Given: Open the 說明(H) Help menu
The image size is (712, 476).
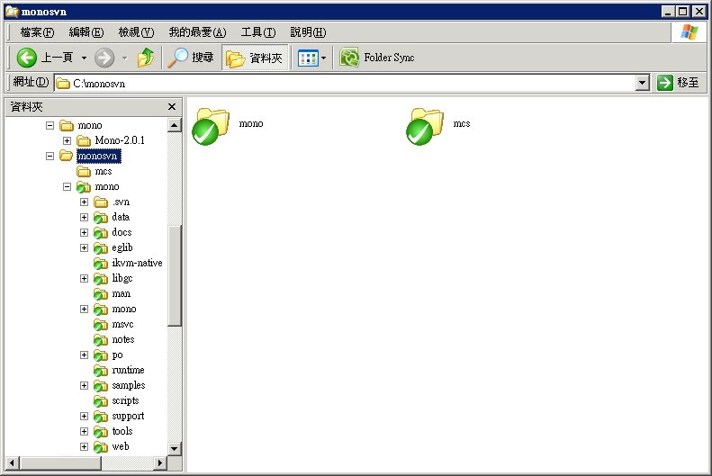Looking at the screenshot, I should (308, 32).
